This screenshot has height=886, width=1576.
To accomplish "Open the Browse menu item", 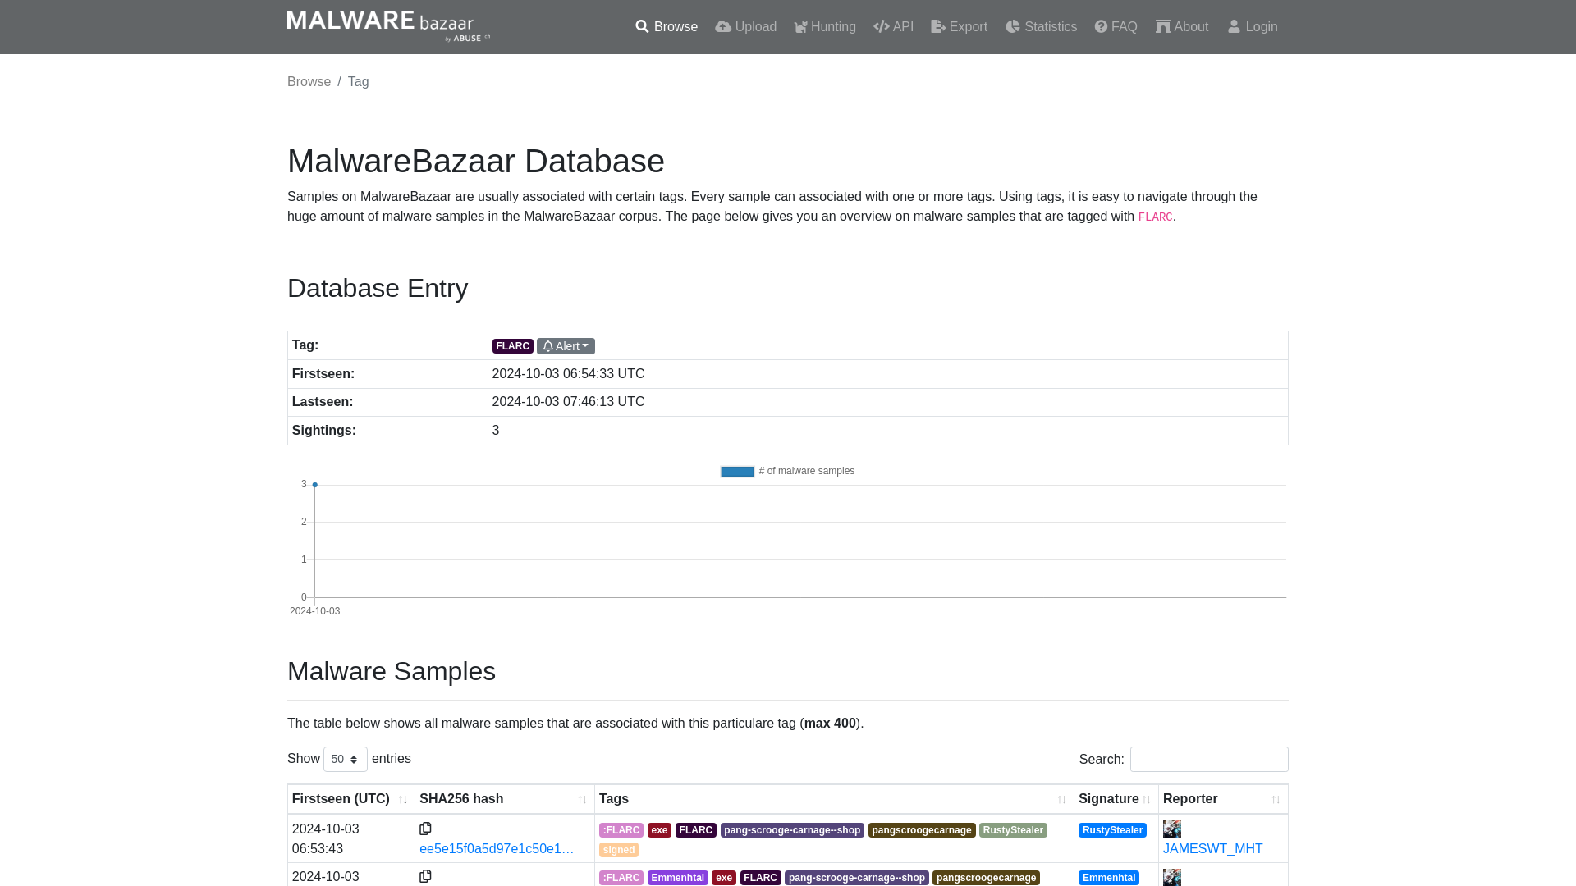I will tap(667, 27).
